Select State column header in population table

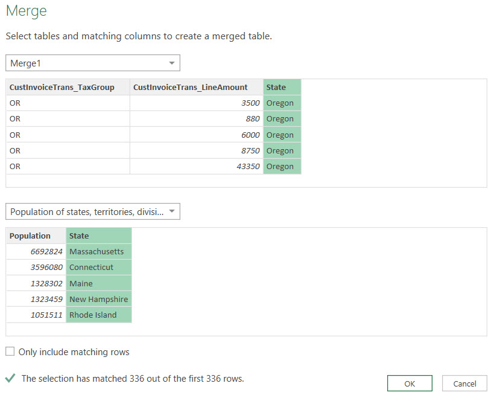[98, 236]
